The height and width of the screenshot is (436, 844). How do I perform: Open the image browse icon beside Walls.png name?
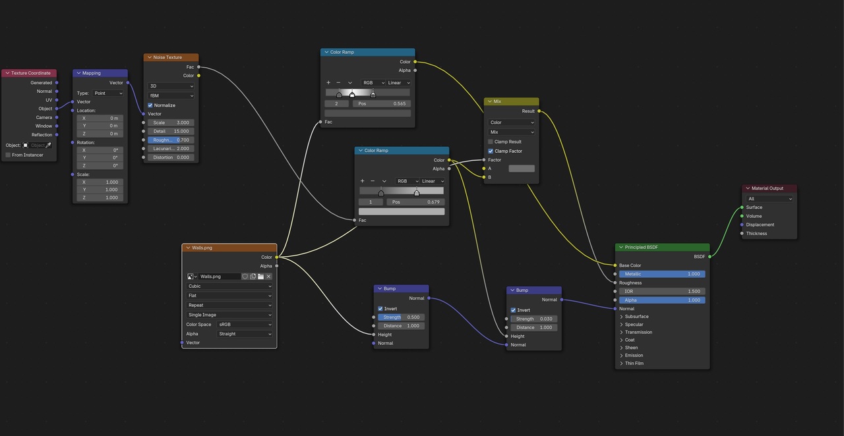192,277
